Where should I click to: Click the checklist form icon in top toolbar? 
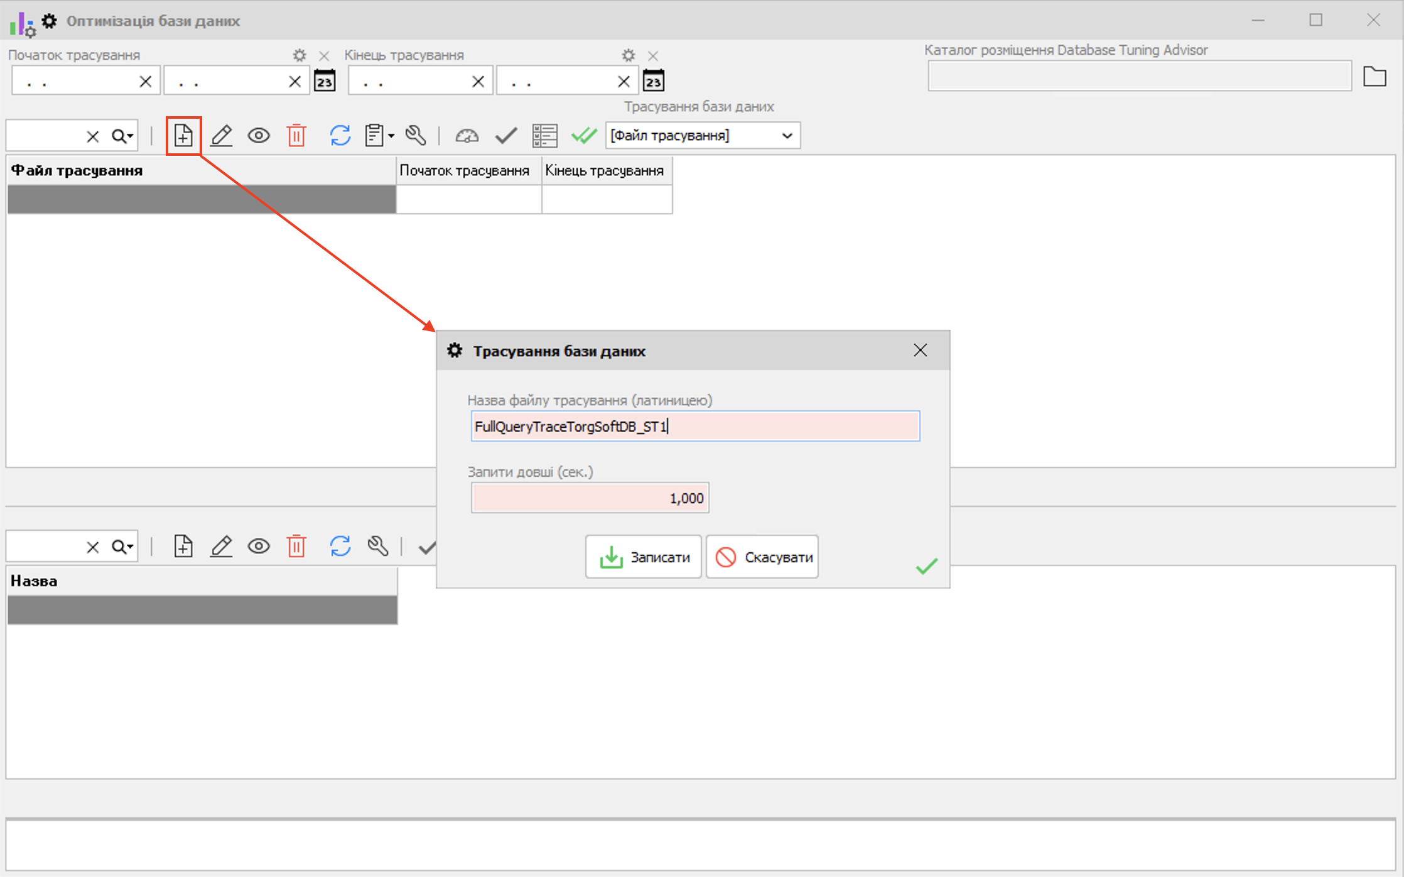(544, 136)
